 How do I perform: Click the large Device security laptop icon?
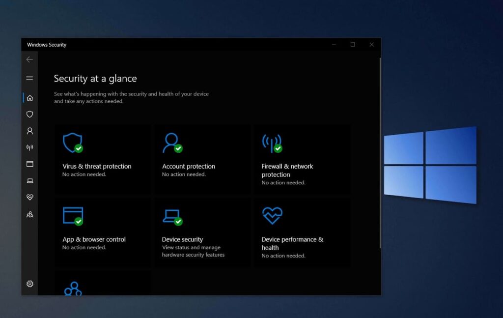[172, 217]
